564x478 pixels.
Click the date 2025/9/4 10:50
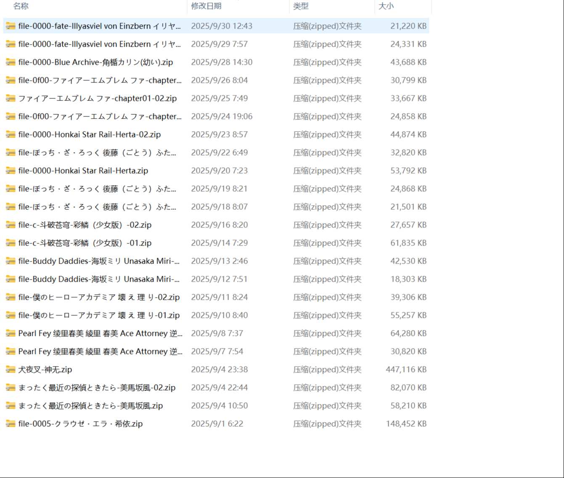pos(219,406)
